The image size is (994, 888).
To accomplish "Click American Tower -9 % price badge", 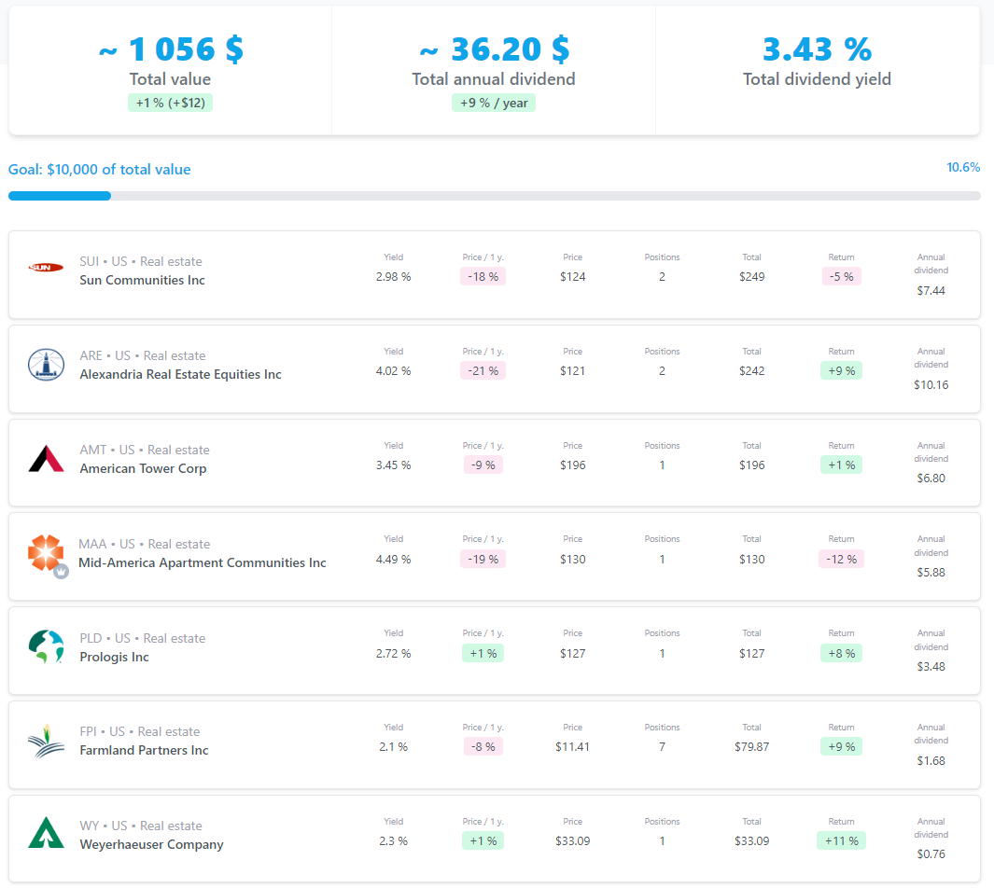I will (x=483, y=465).
